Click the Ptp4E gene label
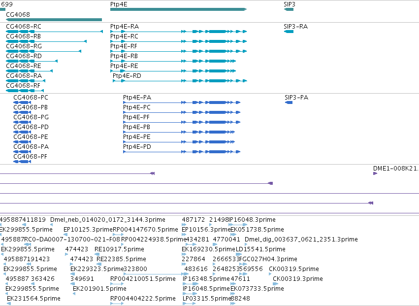The height and width of the screenshot is (306, 419). [119, 4]
